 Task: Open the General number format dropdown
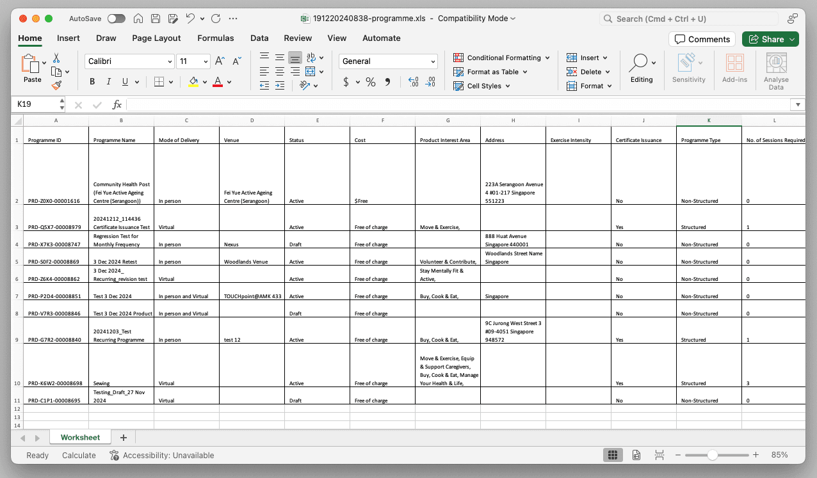433,61
